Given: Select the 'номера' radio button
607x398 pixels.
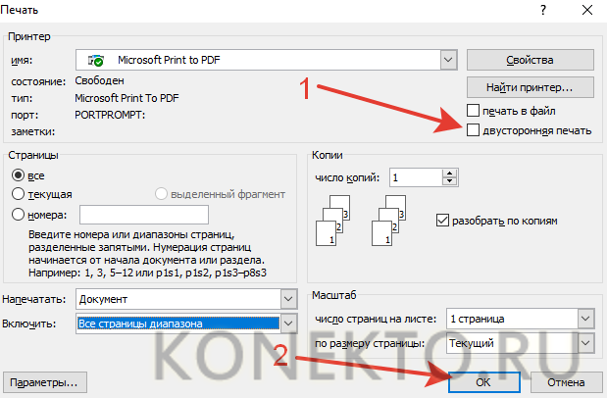Looking at the screenshot, I should 18,214.
